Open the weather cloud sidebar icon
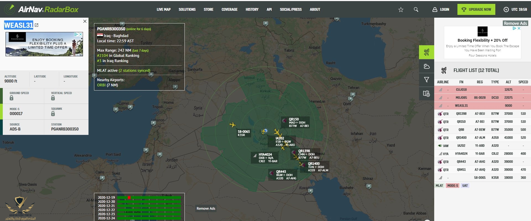531x221 pixels. (426, 66)
